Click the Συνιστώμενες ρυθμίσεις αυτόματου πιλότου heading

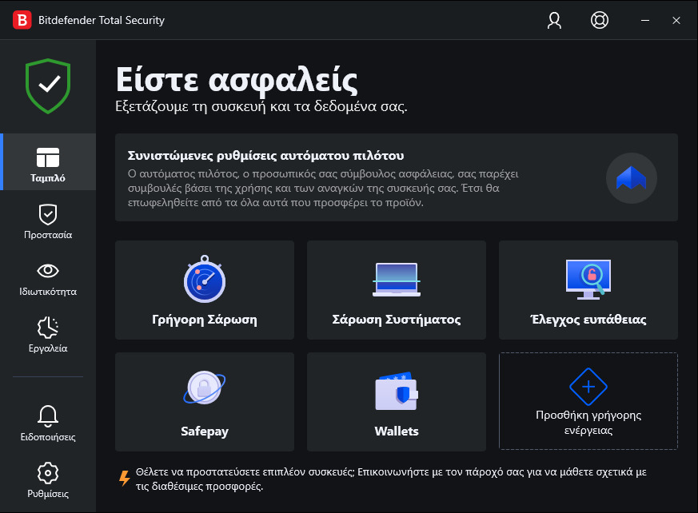point(265,156)
